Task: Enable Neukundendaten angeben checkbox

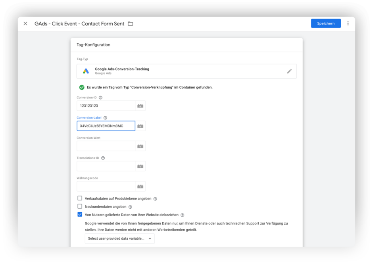Action: 80,206
